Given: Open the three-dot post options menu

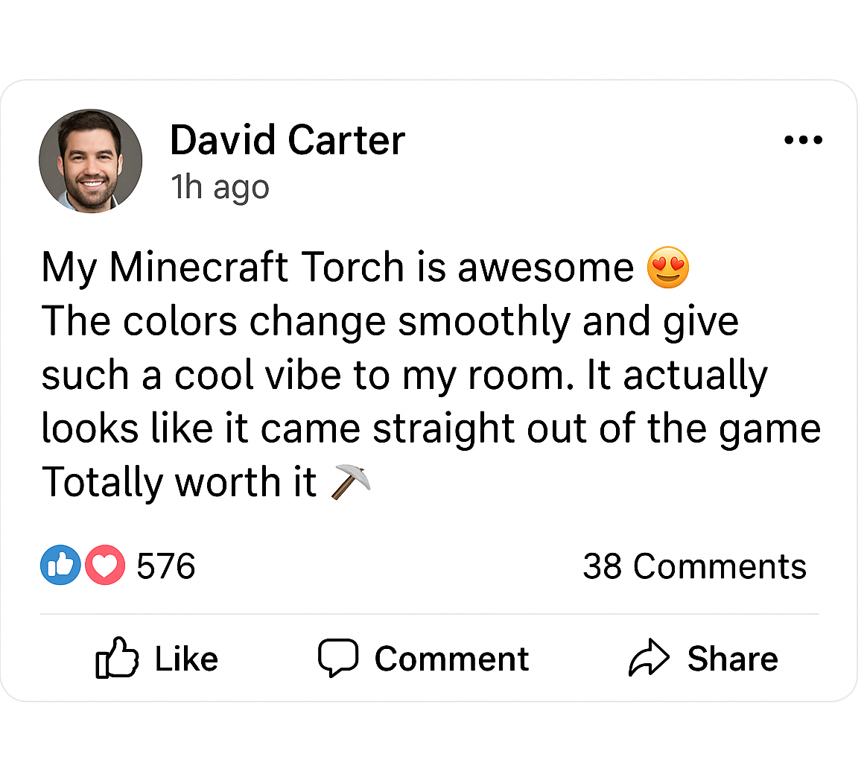Looking at the screenshot, I should coord(803,140).
